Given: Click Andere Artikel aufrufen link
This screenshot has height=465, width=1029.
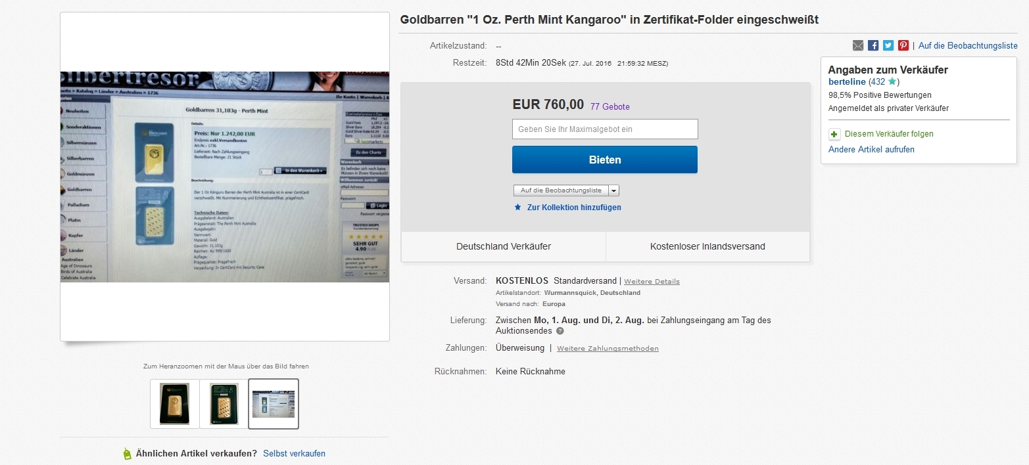Looking at the screenshot, I should coord(871,149).
